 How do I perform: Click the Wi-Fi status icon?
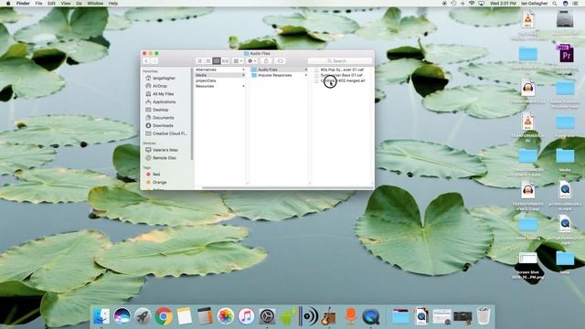[x=472, y=3]
